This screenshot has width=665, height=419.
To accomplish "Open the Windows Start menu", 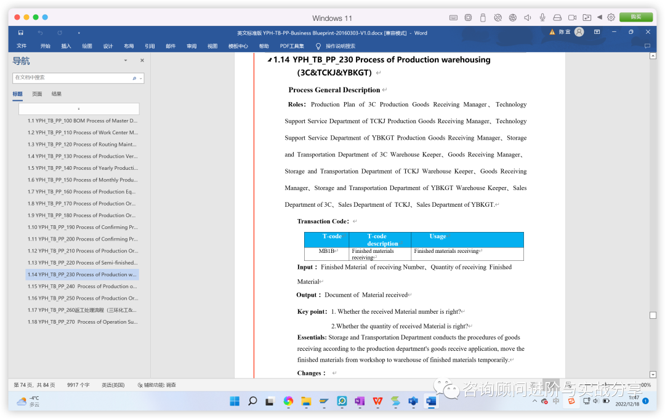I will [x=235, y=401].
